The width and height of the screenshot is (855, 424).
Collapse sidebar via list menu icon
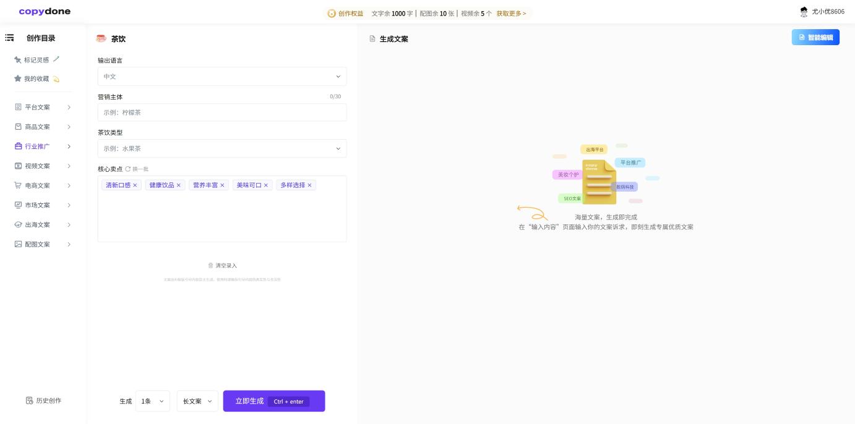[x=9, y=38]
